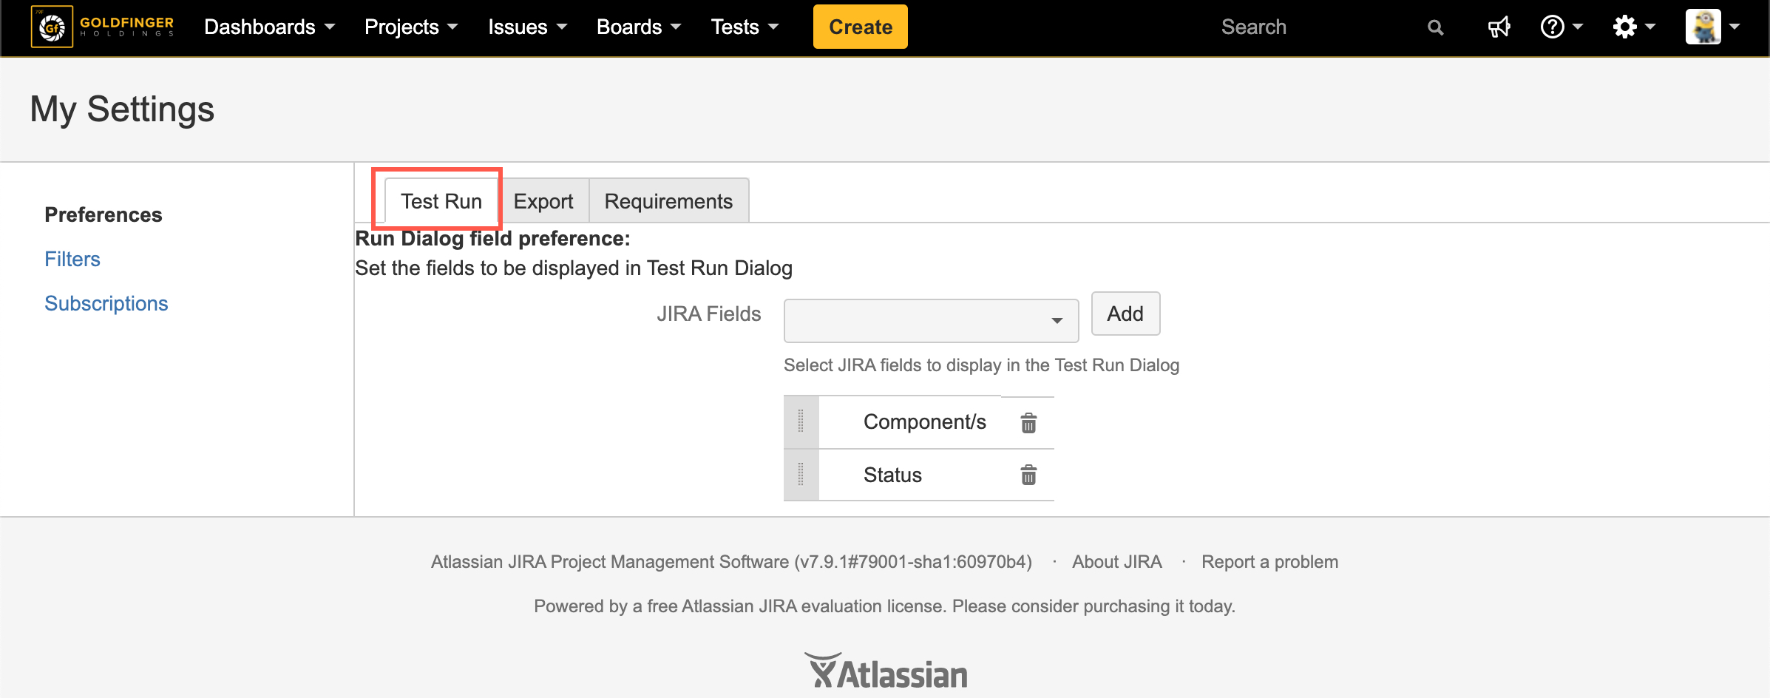Click the yellow Create button
The width and height of the screenshot is (1770, 698).
coord(860,27)
